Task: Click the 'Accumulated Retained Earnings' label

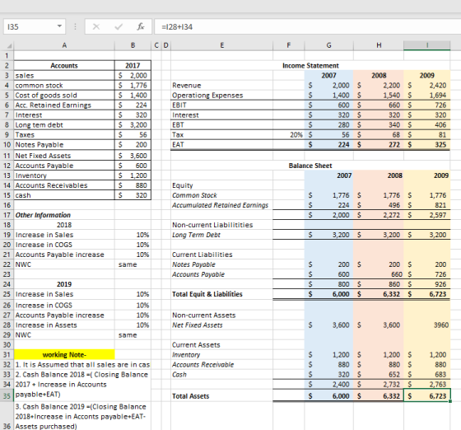Action: (221, 205)
